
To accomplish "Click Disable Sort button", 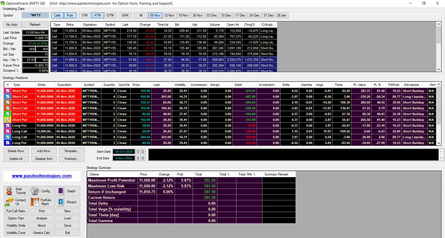I will [43, 159].
